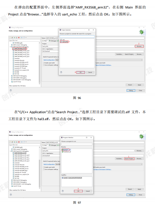The image size is (155, 207).
Task: Click Search Project... button in Figure 97
Action: pyautogui.click(x=129, y=159)
